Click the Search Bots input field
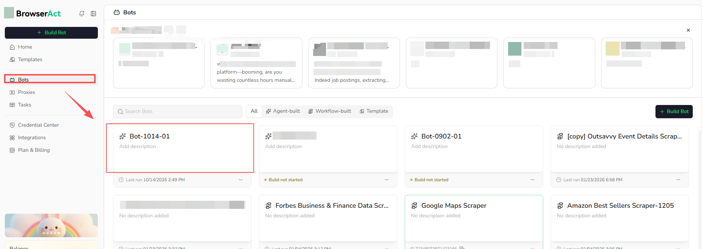702x249 pixels. coord(178,111)
